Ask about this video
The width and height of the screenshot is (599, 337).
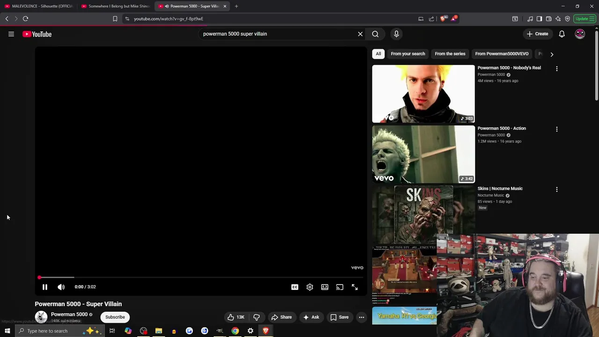[311, 317]
